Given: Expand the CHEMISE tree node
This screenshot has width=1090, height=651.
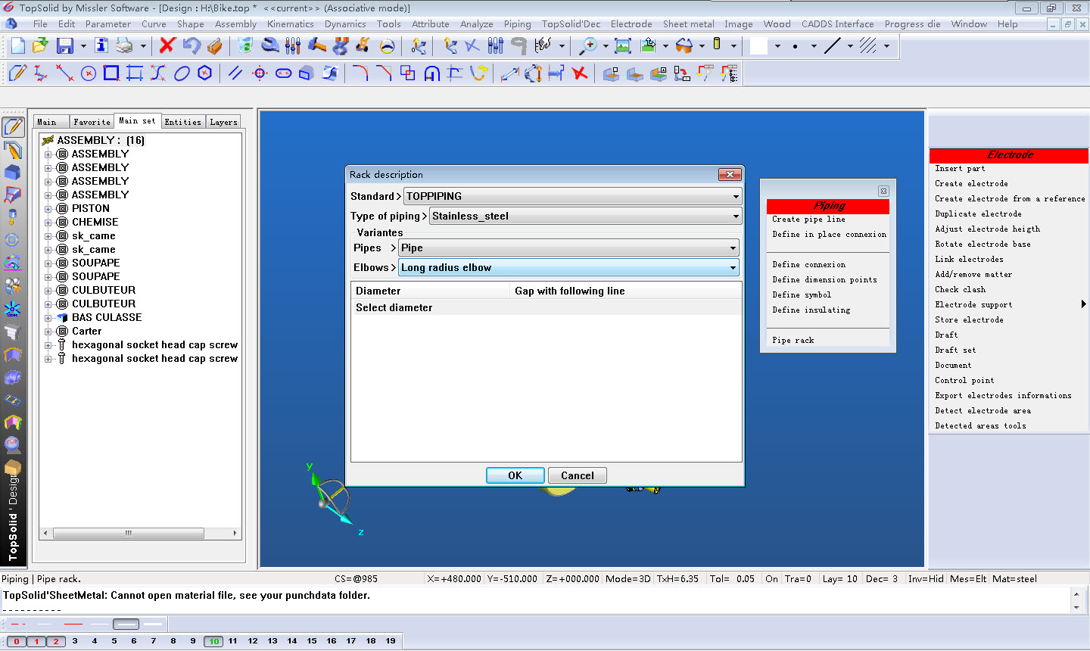Looking at the screenshot, I should 48,223.
